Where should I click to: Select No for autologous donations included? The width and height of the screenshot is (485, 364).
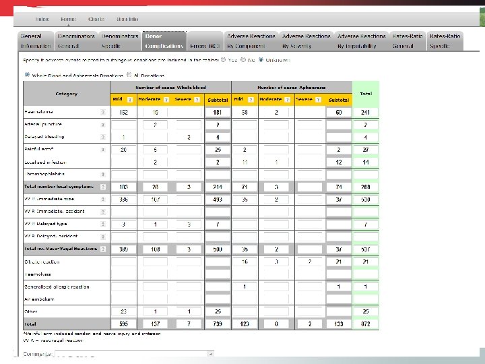pos(243,60)
